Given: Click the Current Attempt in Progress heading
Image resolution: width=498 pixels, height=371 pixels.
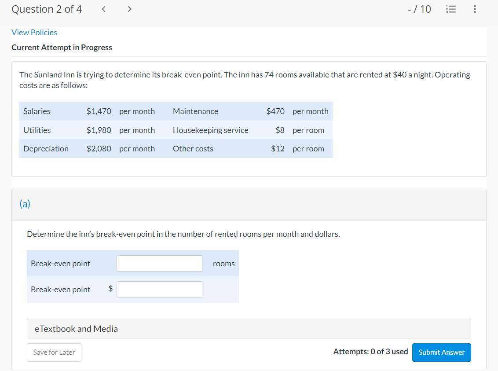Looking at the screenshot, I should 62,48.
